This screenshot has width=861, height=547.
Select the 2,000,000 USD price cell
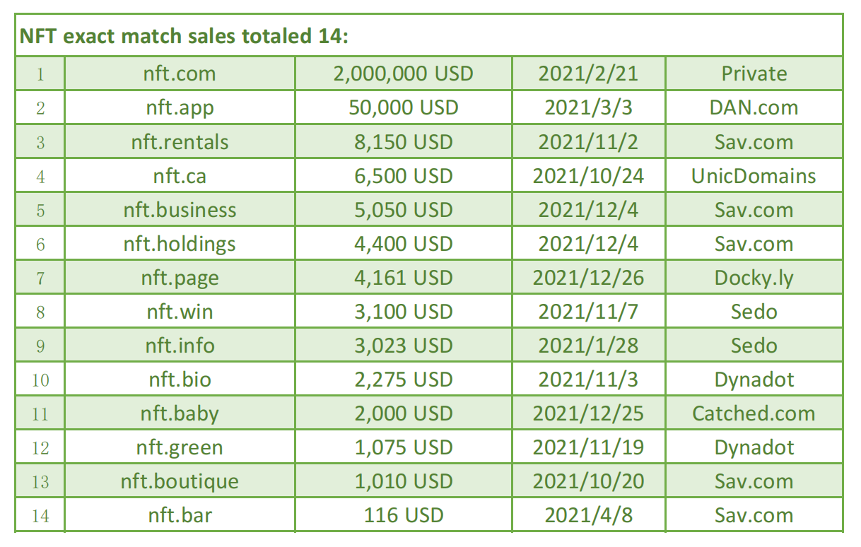click(403, 73)
